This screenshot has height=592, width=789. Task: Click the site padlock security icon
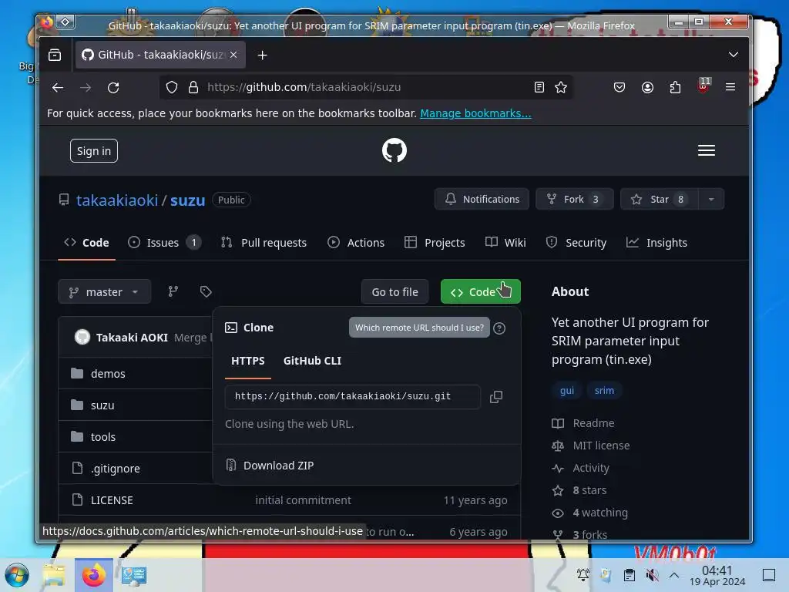(x=193, y=88)
